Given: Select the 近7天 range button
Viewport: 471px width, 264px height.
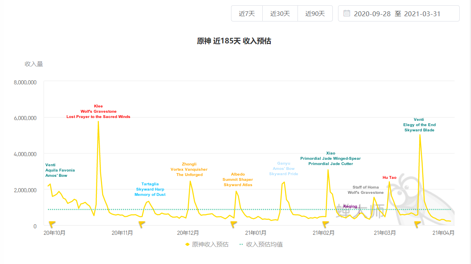Looking at the screenshot, I should (x=246, y=13).
